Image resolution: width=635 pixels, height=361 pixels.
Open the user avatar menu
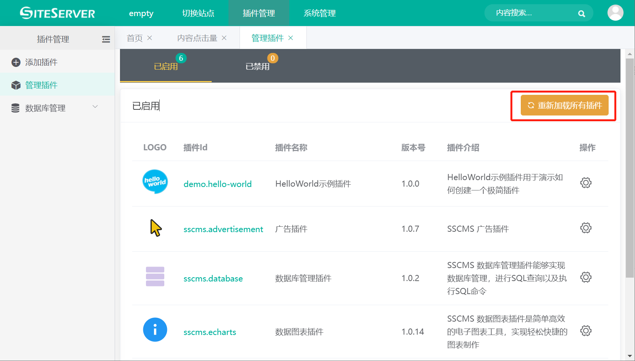point(615,13)
